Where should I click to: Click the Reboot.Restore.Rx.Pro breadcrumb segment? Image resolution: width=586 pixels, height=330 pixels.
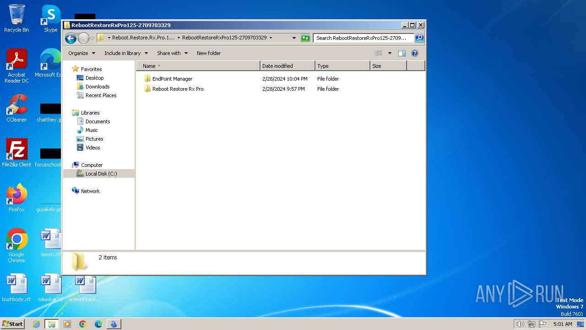pyautogui.click(x=143, y=38)
